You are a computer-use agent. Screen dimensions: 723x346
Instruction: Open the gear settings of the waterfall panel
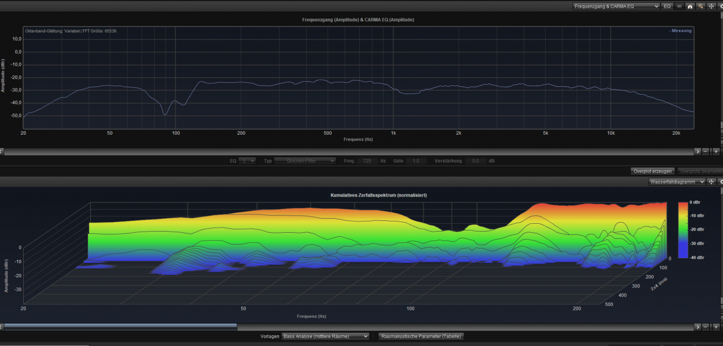[721, 182]
